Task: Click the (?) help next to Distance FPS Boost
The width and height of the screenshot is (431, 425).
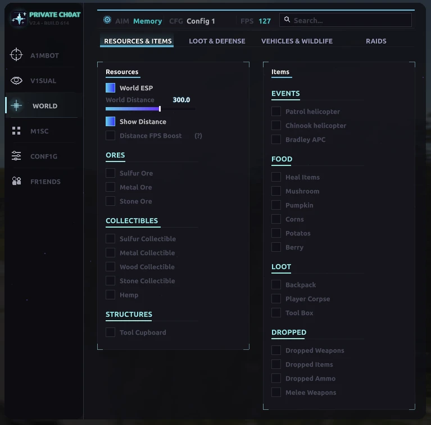Action: pos(198,136)
